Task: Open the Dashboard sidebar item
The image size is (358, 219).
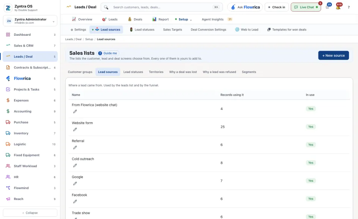Action: (x=30, y=35)
